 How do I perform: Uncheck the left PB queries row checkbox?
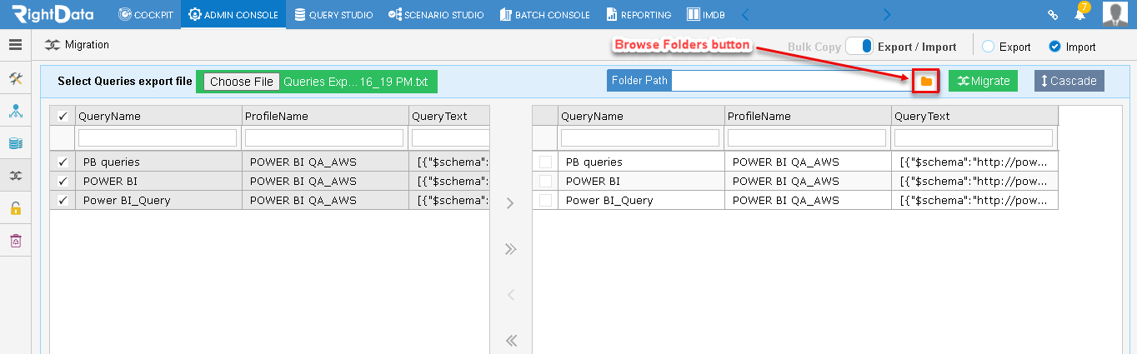[x=63, y=162]
